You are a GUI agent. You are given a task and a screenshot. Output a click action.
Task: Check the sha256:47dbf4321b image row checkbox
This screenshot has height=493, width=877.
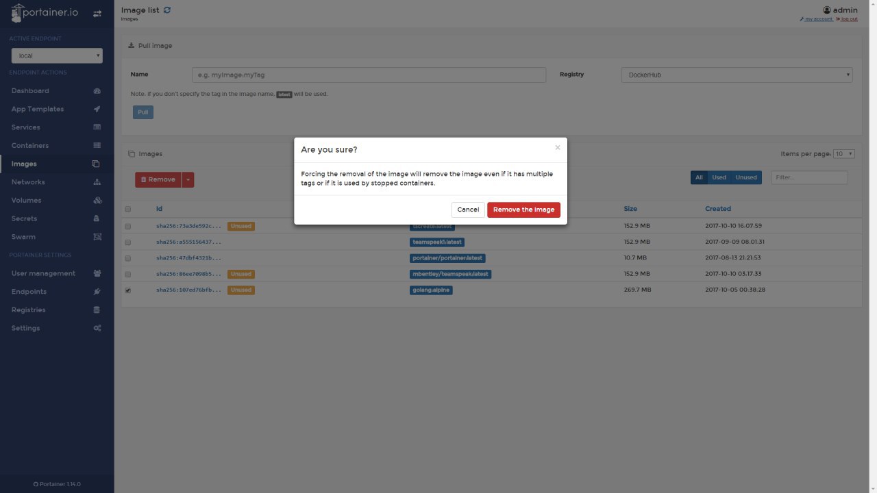click(127, 258)
